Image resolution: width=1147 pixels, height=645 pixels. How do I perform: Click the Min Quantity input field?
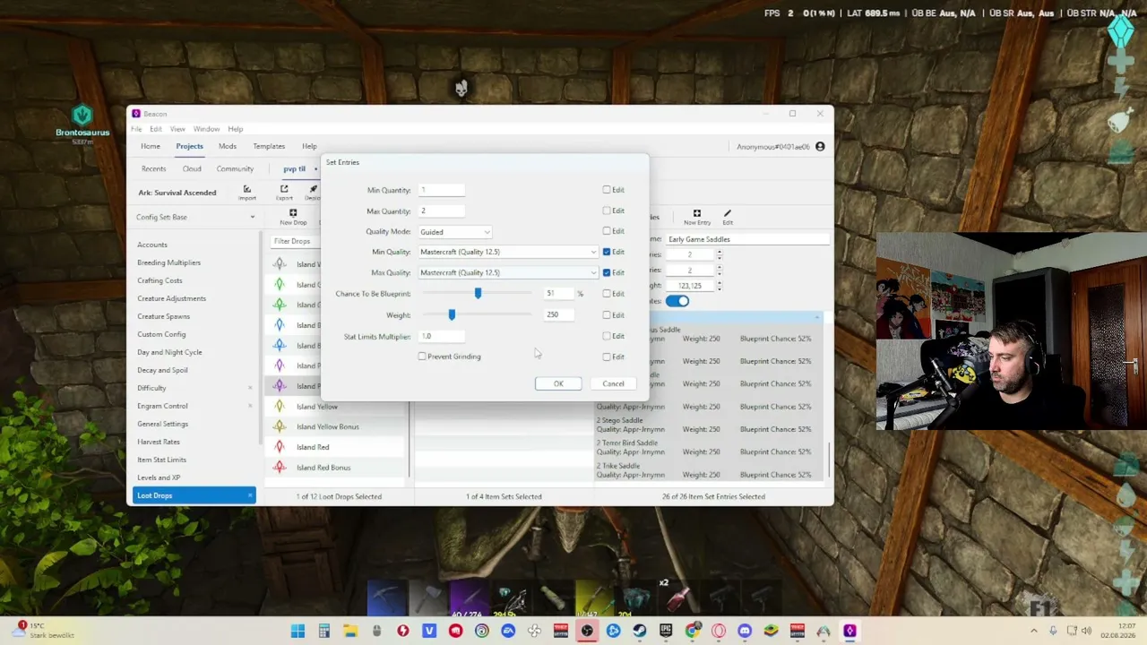click(x=442, y=190)
